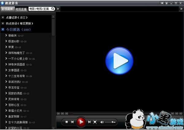Click the playlist scrollbar thumb
184x130 pixels.
53,27
